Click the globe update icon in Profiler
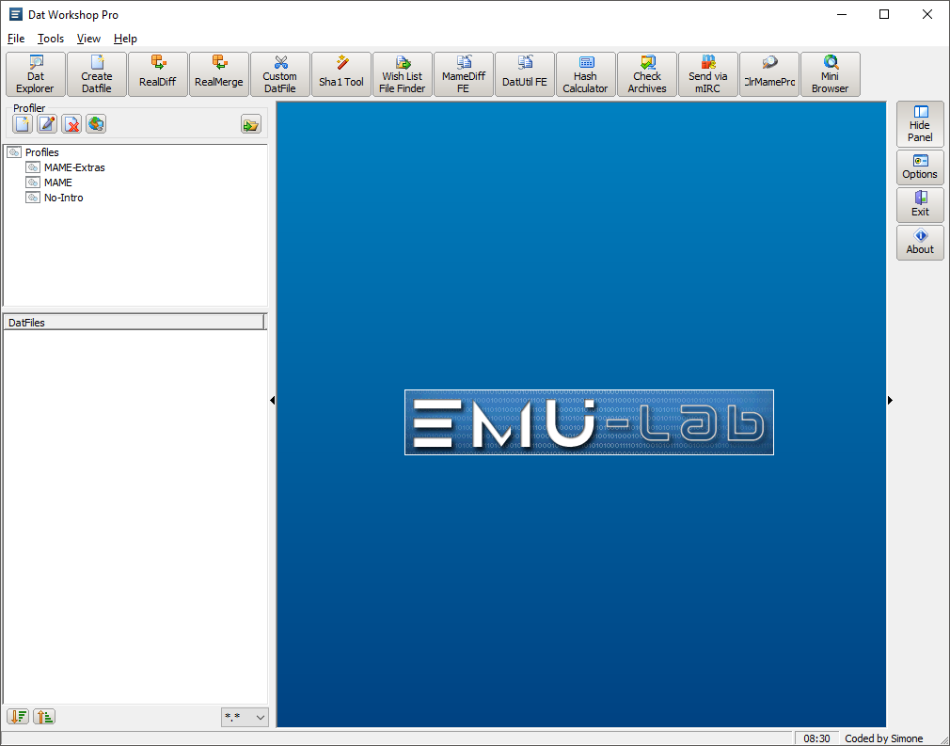This screenshot has height=746, width=950. point(96,123)
